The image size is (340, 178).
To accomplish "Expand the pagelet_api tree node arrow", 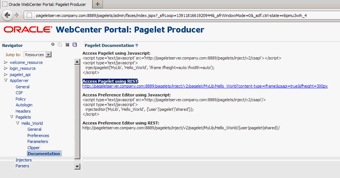I will [6, 75].
